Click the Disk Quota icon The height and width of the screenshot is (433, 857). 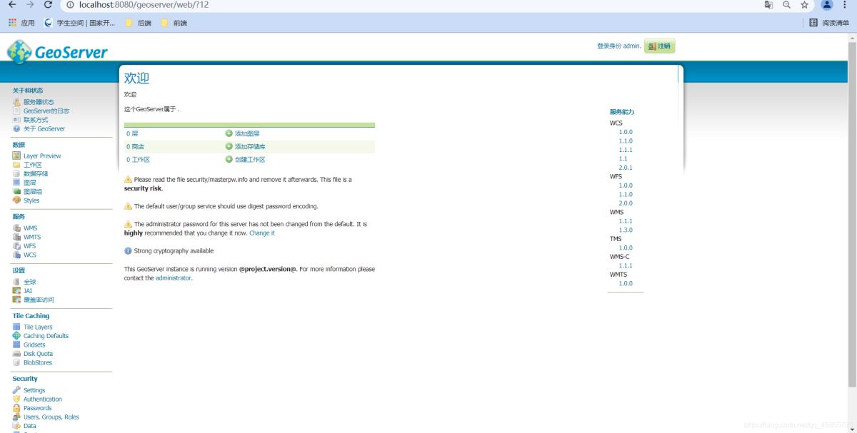[x=16, y=354]
